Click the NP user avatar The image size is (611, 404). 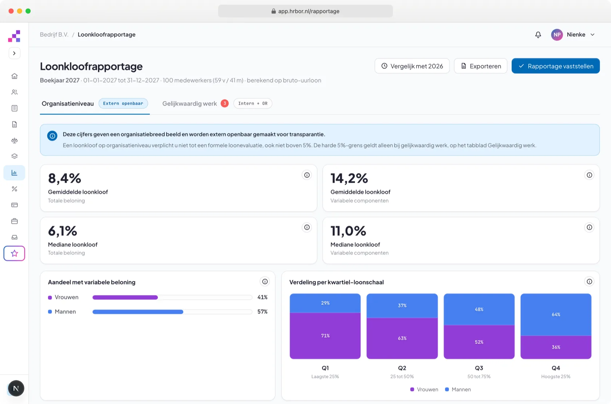point(557,35)
